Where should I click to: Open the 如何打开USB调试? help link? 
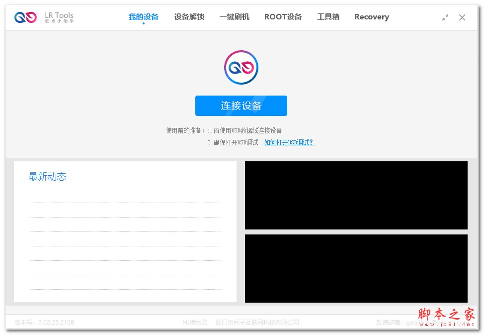point(290,142)
